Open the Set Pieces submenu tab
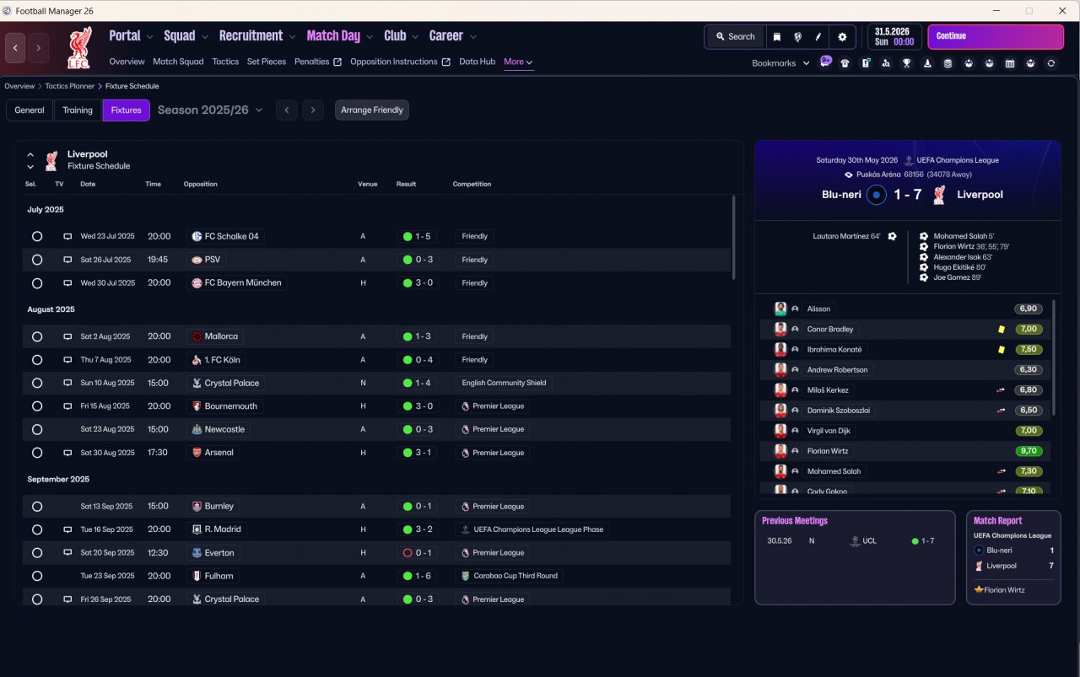Image resolution: width=1080 pixels, height=677 pixels. pos(267,62)
